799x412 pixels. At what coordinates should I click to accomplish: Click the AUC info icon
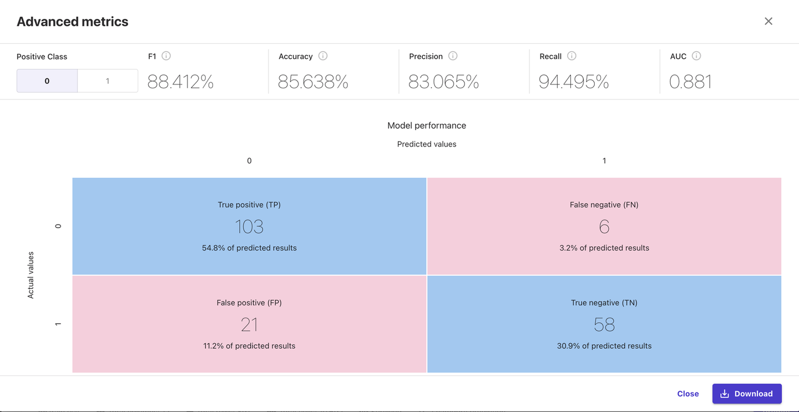pos(696,56)
